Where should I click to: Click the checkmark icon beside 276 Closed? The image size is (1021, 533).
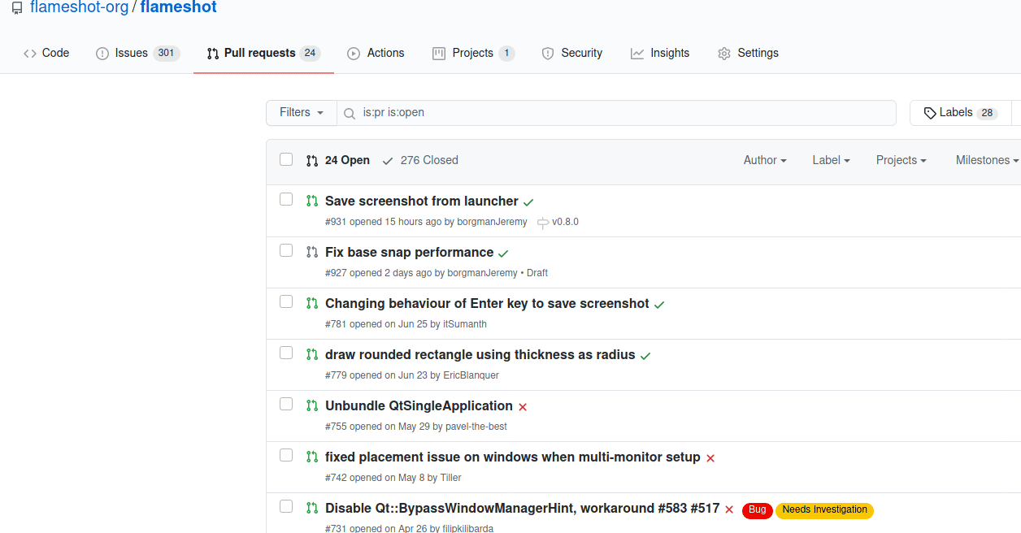click(x=388, y=161)
